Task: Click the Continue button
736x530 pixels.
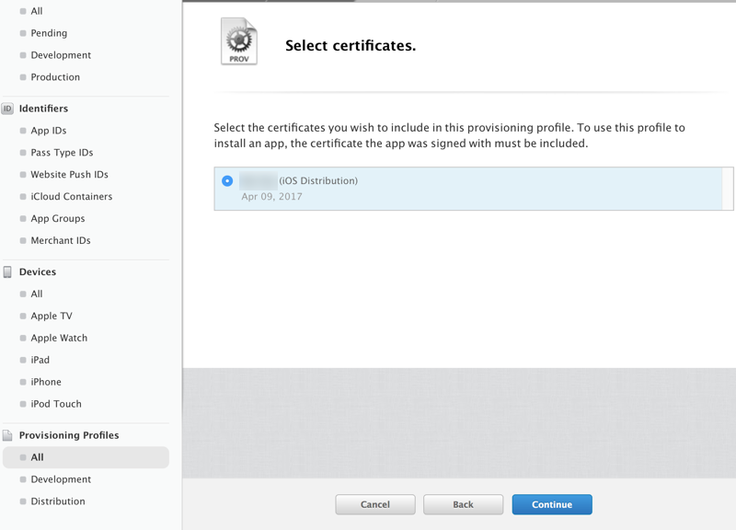Action: click(552, 504)
